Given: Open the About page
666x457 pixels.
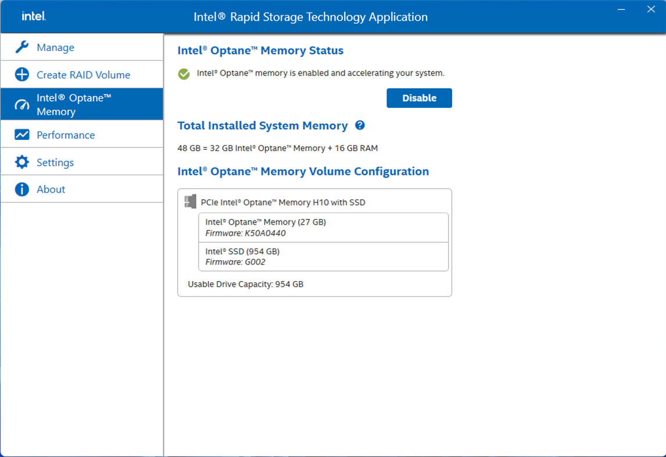Looking at the screenshot, I should (x=51, y=189).
